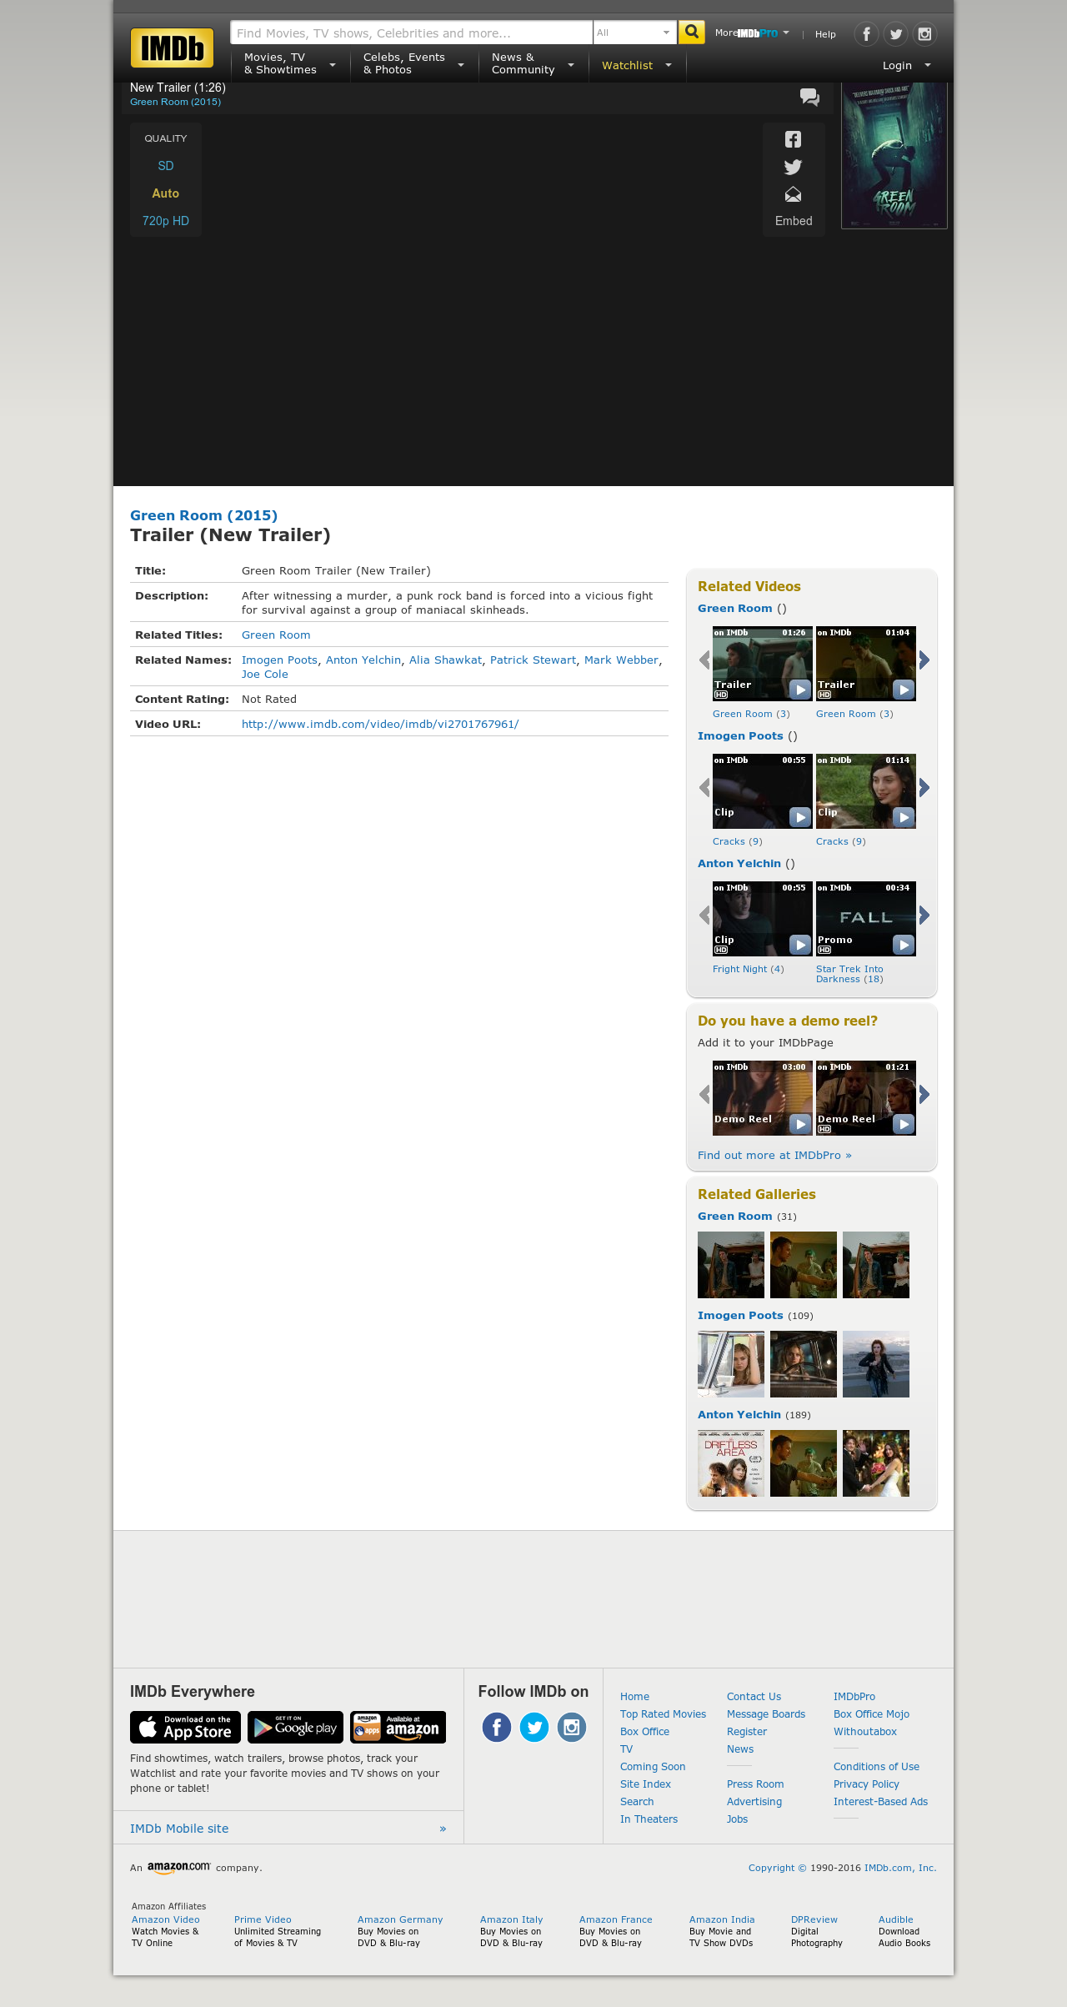Screen dimensions: 1067x2007
Task: Open the Help link in header
Action: click(x=825, y=34)
